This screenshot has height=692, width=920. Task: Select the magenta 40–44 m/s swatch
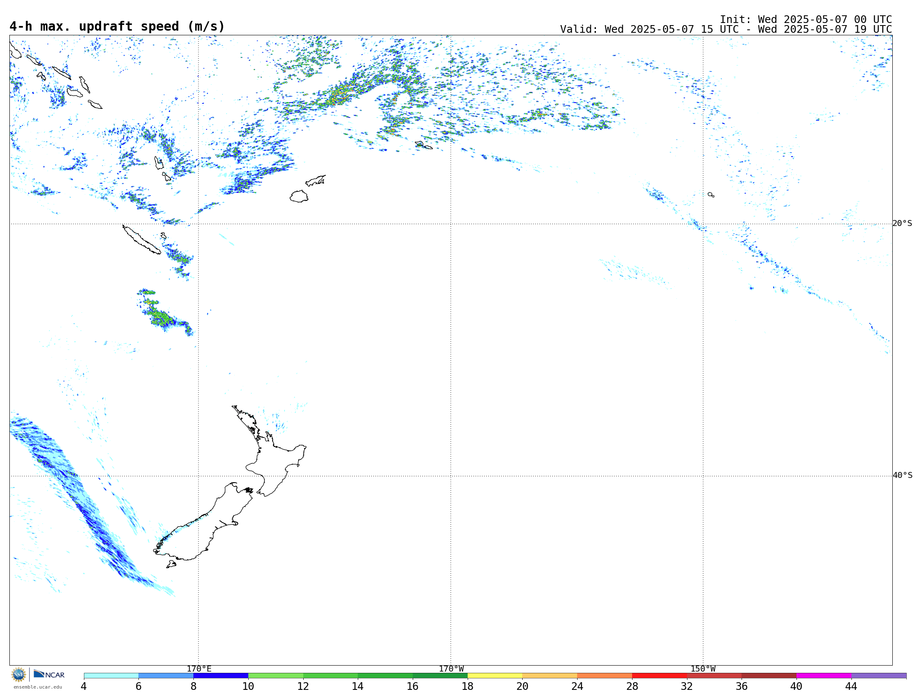click(824, 676)
